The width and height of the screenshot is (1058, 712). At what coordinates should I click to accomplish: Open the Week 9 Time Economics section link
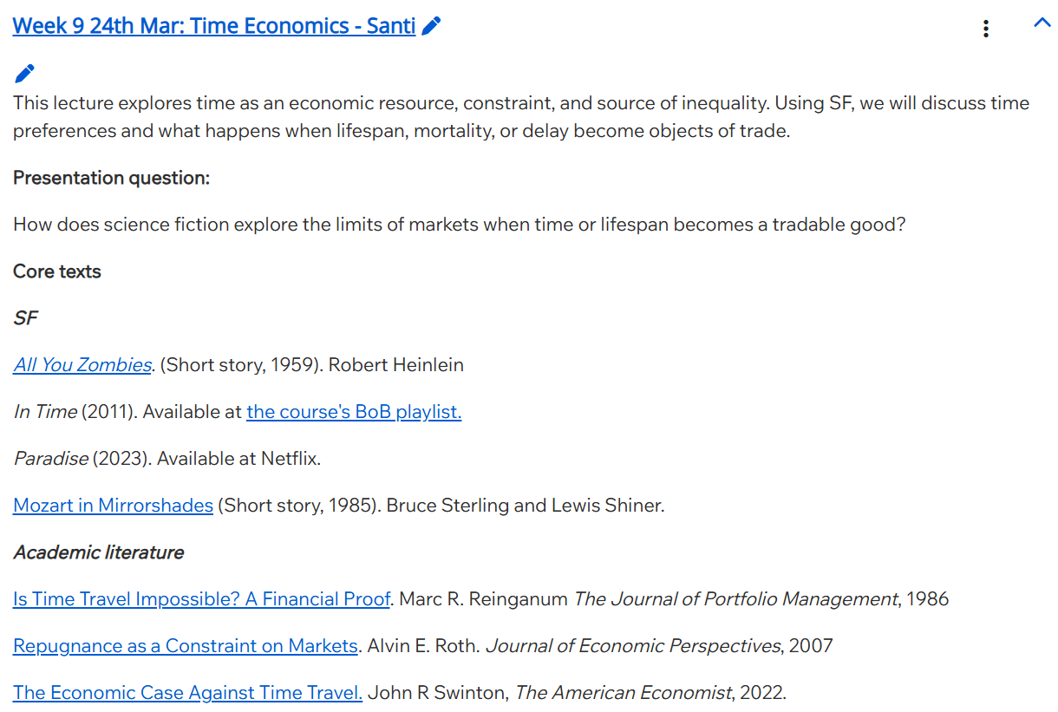click(x=213, y=26)
